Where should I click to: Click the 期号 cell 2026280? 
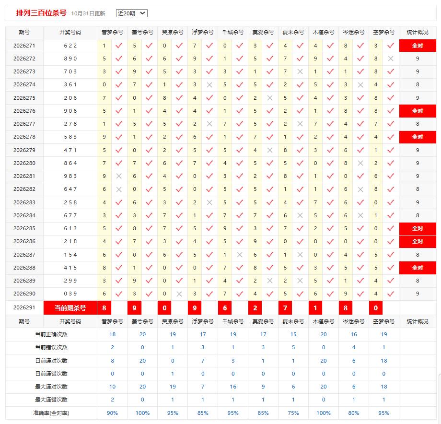[x=24, y=163]
